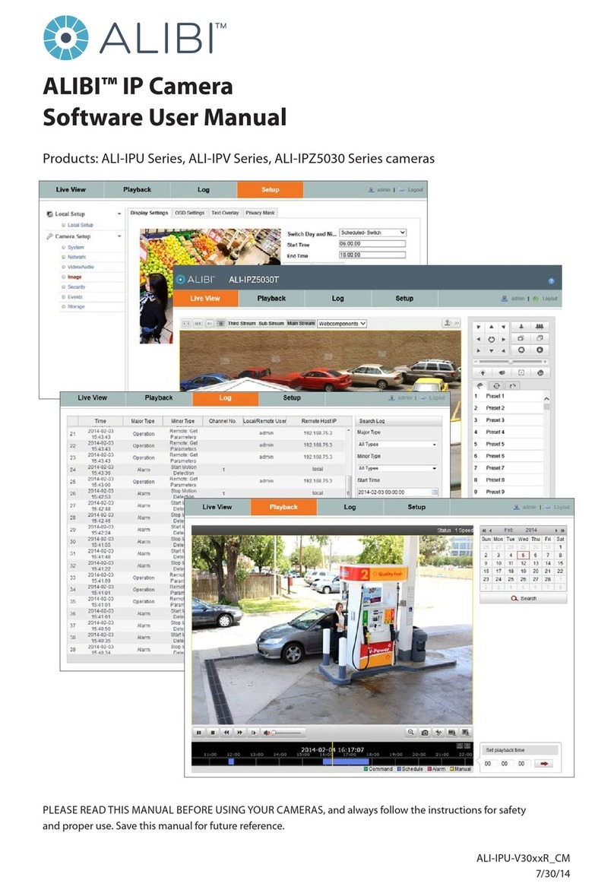The width and height of the screenshot is (614, 893).
Task: Open Log tab in the playback window
Action: (x=350, y=507)
